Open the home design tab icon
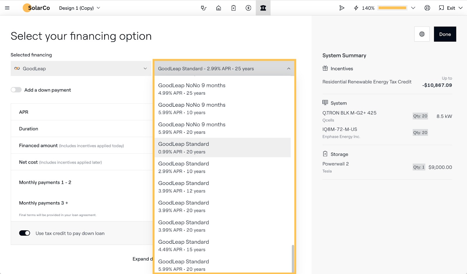 click(x=218, y=8)
